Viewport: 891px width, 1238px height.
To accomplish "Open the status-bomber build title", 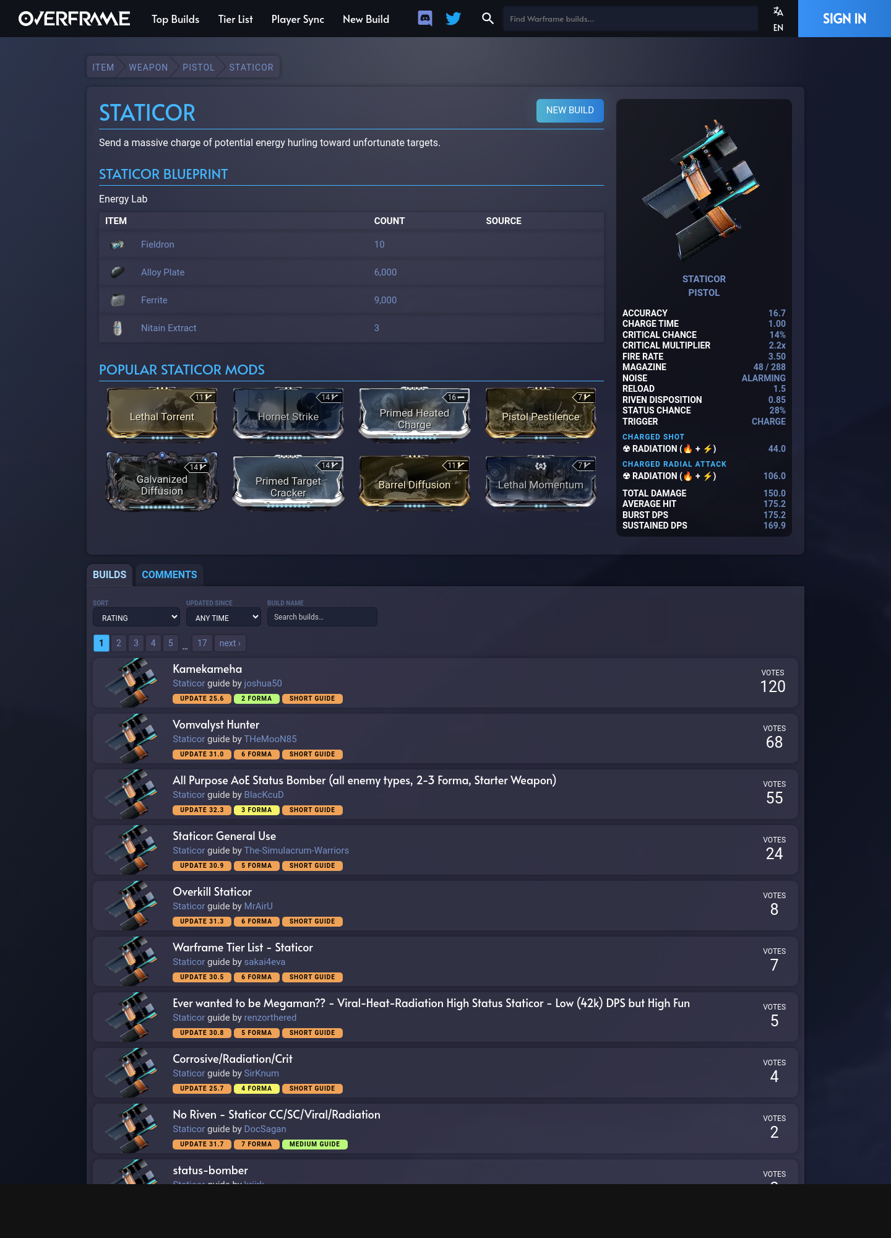I will [210, 1170].
